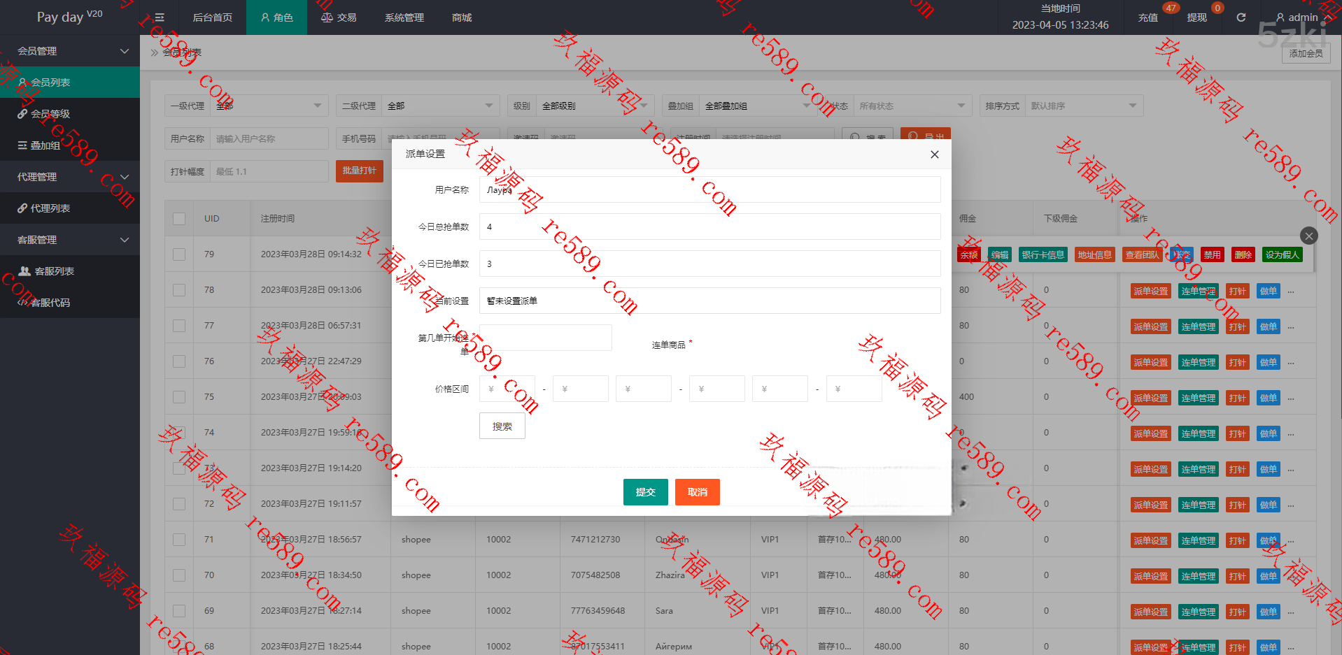Check the checkbox for UID 79 row
The width and height of the screenshot is (1342, 655).
179,254
